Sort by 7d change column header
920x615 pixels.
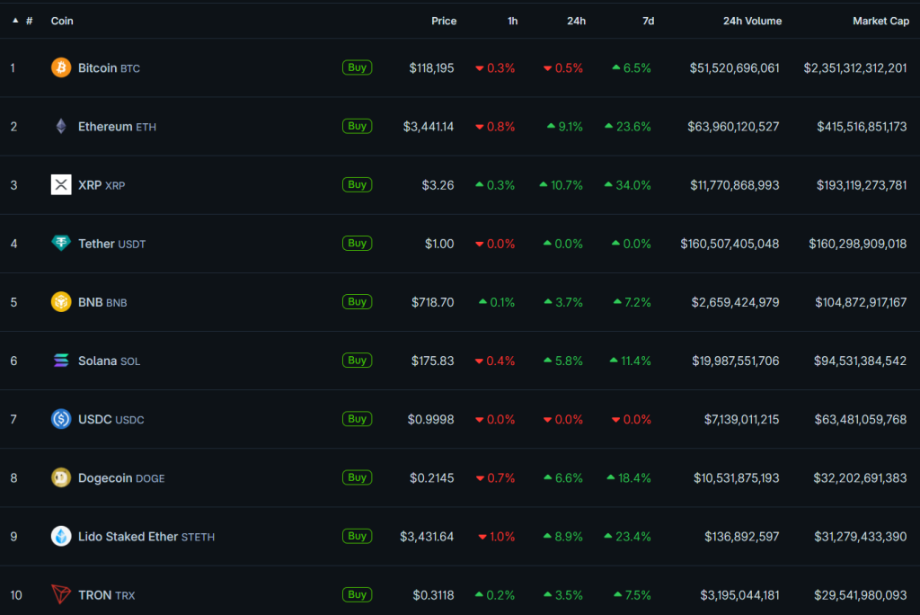(648, 21)
